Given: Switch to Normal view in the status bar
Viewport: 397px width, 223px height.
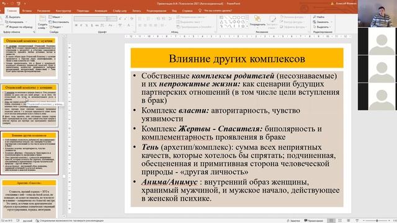Looking at the screenshot, I should point(331,221).
